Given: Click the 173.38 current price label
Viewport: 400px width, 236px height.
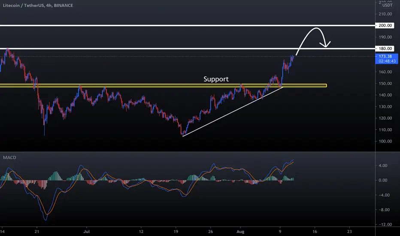Looking at the screenshot, I should coord(385,56).
